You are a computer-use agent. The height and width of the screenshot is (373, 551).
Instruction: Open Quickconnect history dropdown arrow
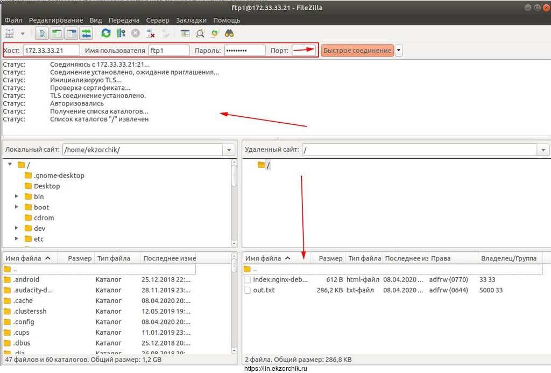point(399,51)
